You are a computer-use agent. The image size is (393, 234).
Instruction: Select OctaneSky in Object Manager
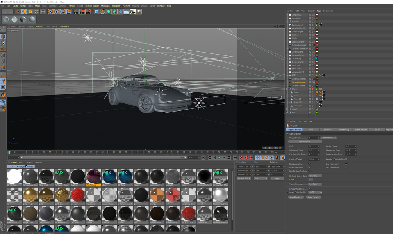[x=297, y=58]
